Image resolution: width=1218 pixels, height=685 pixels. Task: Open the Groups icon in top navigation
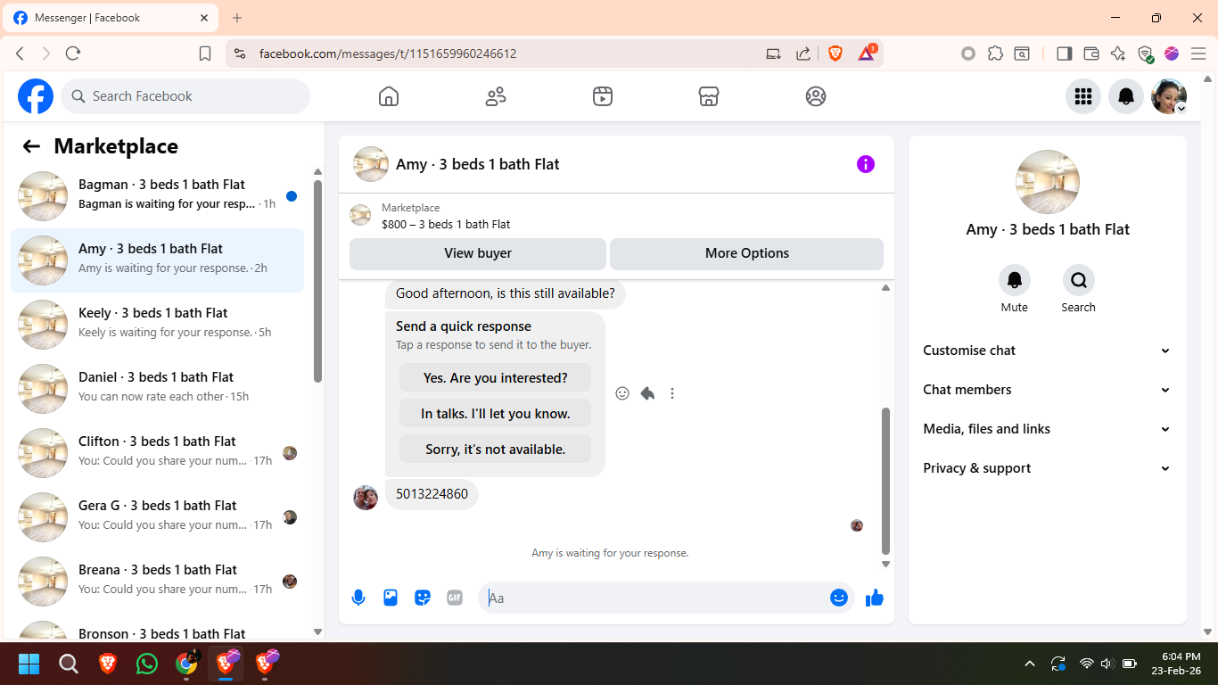pos(816,96)
